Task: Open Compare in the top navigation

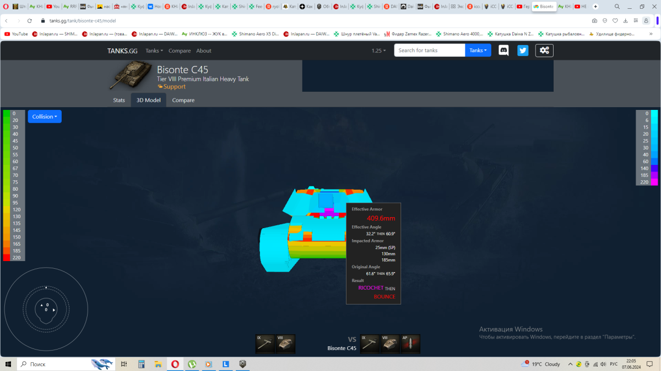Action: [x=180, y=51]
